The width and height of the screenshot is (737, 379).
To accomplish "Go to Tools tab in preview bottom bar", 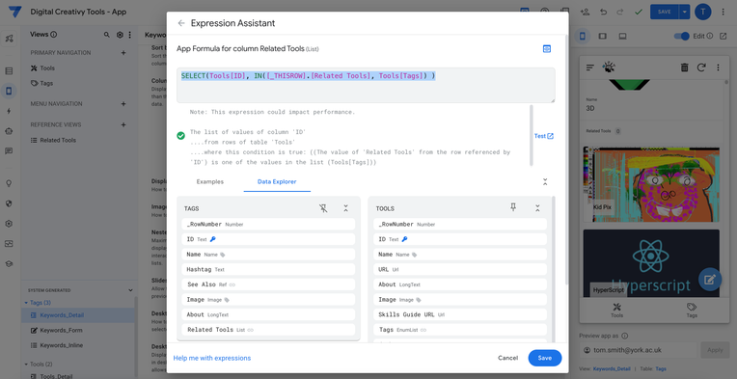I will [616, 311].
